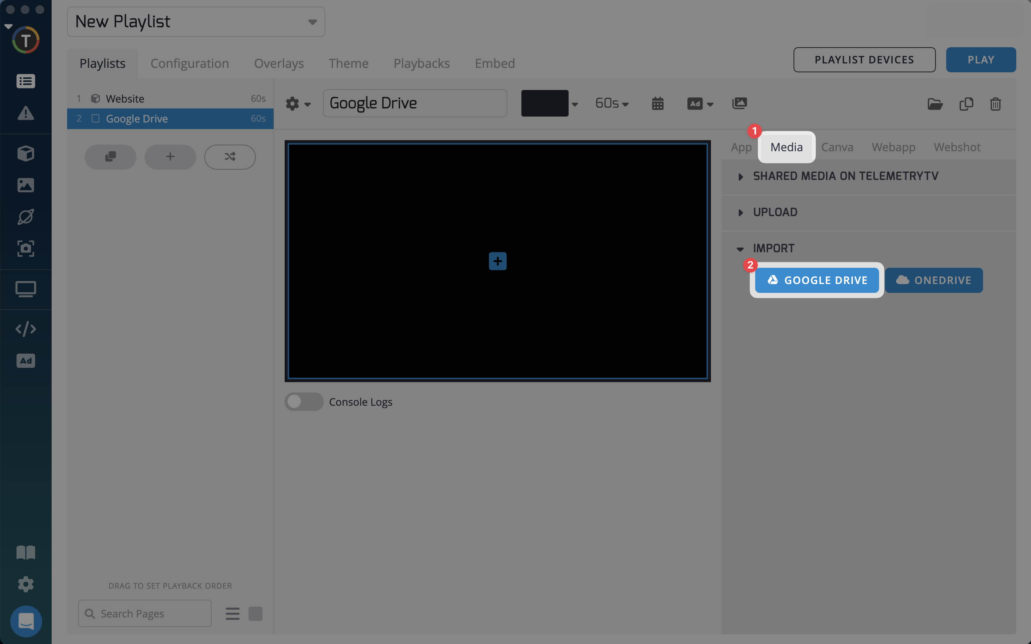
Task: Click the trash delete page icon
Action: pyautogui.click(x=995, y=104)
